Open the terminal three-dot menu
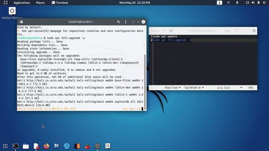Screen dimensions: 269x151 pos(126,22)
